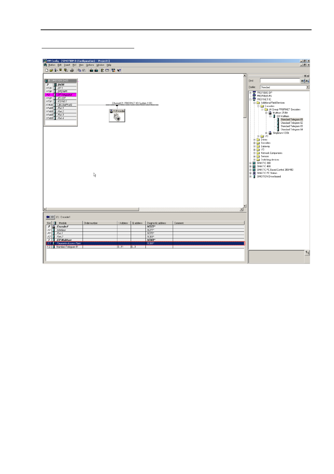This screenshot has height=474, width=334.
Task: Toggle the hardware Catalog toolbar icon
Action: [102, 70]
